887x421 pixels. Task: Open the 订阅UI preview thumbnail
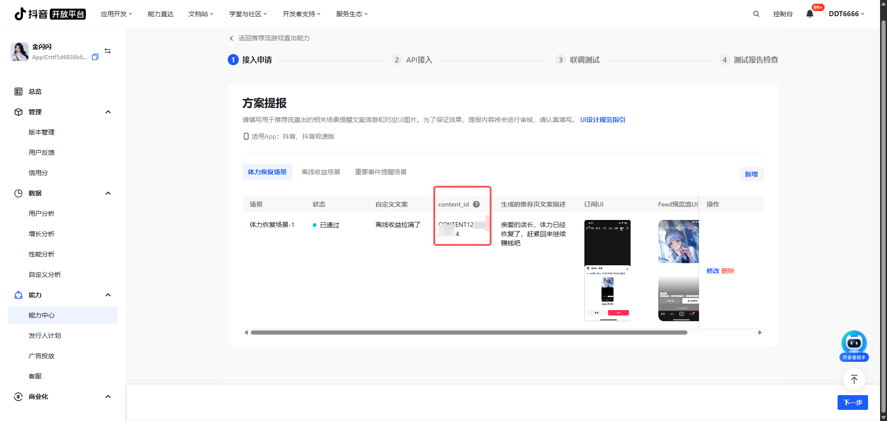607,270
